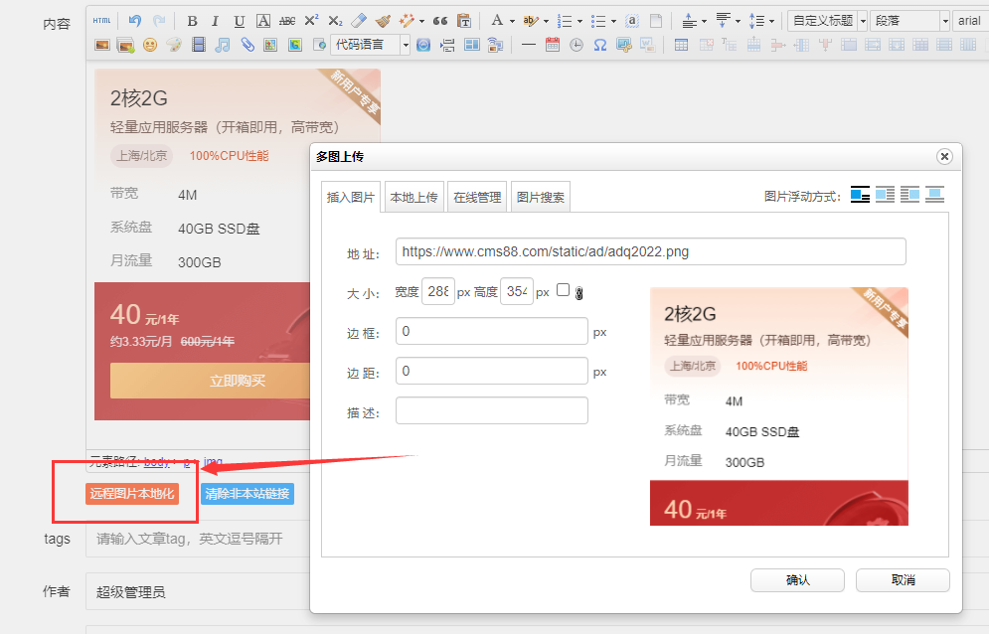Click the insert music icon
This screenshot has width=989, height=634.
coord(223,44)
